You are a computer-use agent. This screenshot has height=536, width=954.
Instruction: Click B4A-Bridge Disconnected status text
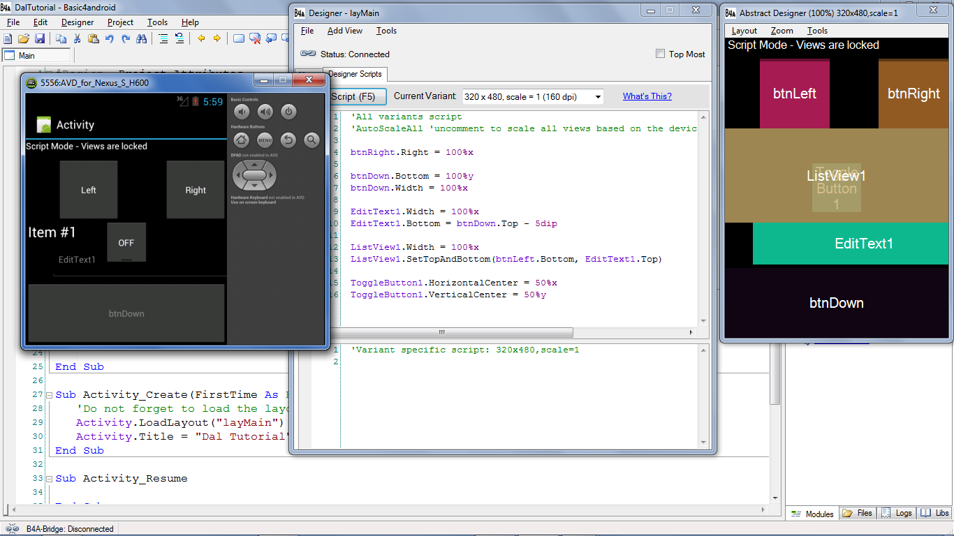pos(70,529)
